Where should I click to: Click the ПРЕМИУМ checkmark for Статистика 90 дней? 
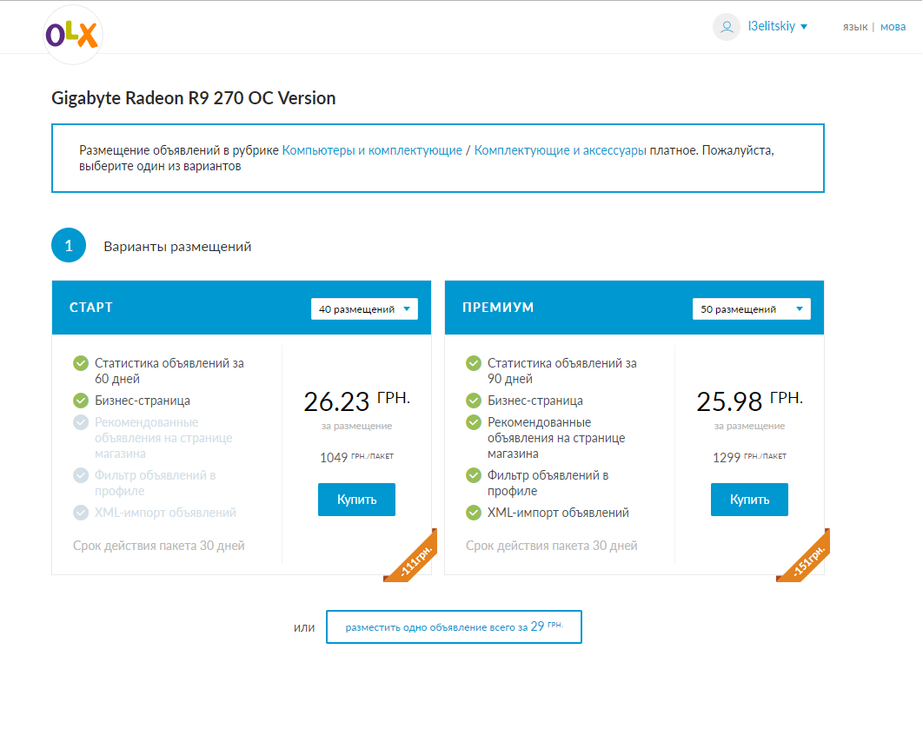coord(474,363)
